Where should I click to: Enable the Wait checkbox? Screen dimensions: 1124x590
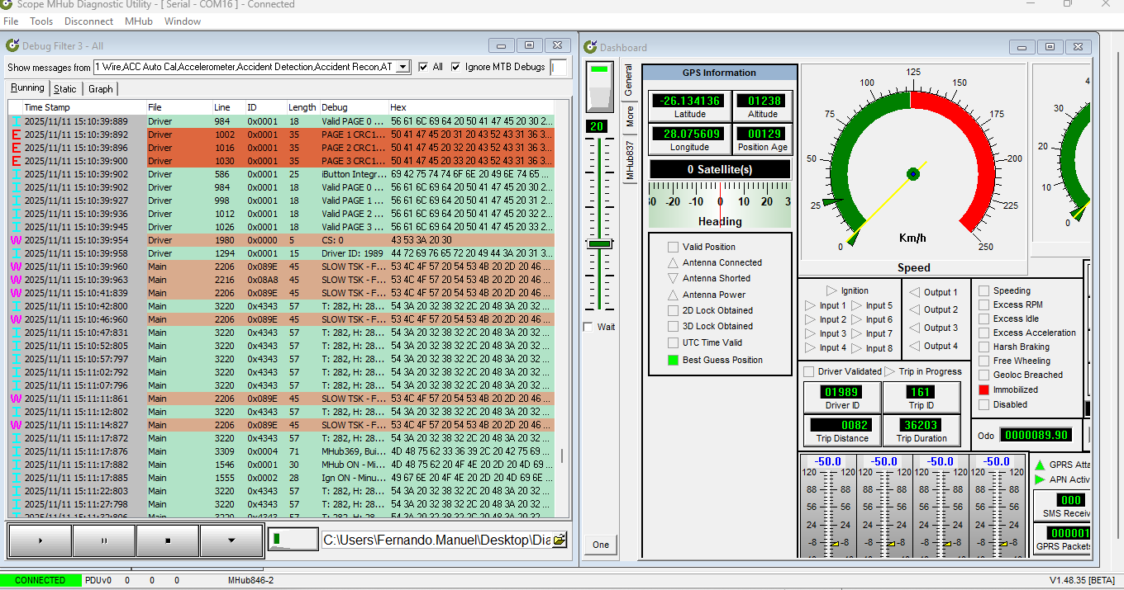[x=588, y=327]
